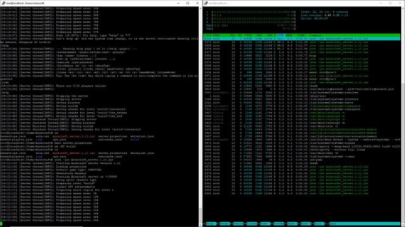Click the 'Stopping the server' log line
This screenshot has height=227, width=405.
(x=44, y=96)
